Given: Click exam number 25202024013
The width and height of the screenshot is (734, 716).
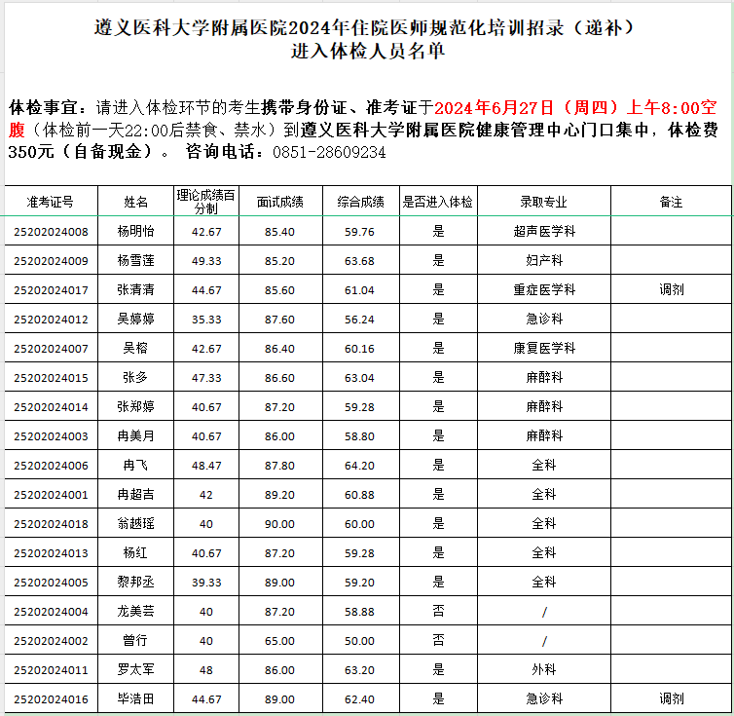Looking at the screenshot, I should click(x=51, y=553).
